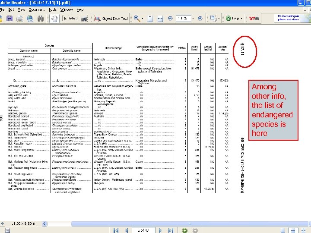Click the Help toolbar button
This screenshot has width=311, height=233.
click(x=232, y=19)
